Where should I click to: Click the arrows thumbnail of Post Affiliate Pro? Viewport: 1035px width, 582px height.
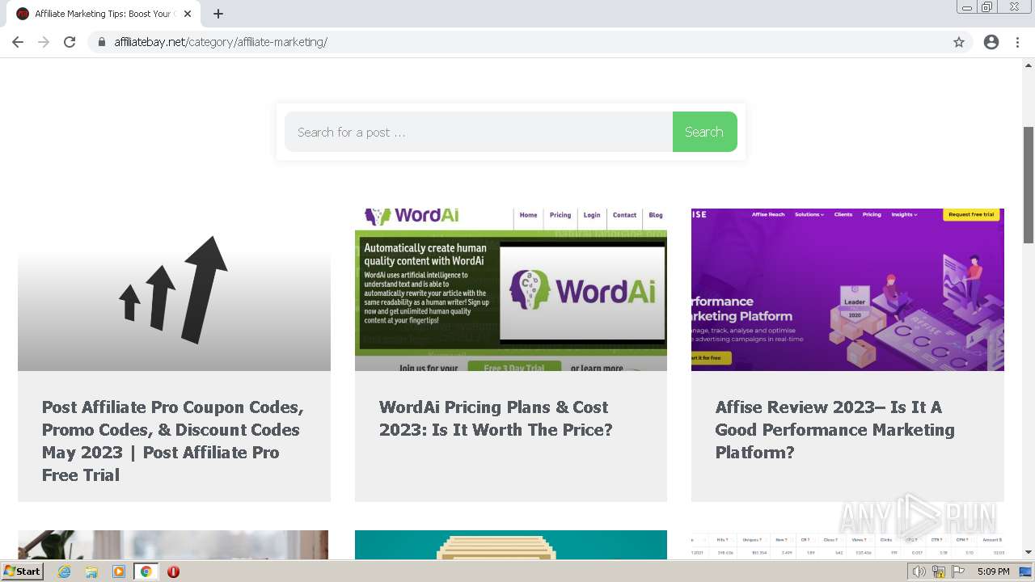(174, 289)
